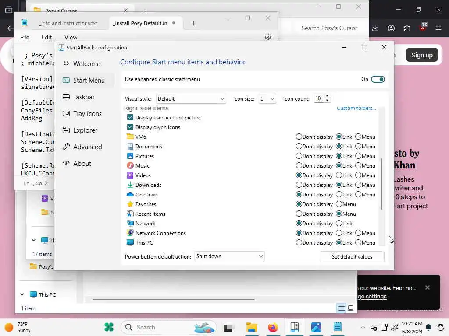Open the Tray icons section

[x=87, y=113]
